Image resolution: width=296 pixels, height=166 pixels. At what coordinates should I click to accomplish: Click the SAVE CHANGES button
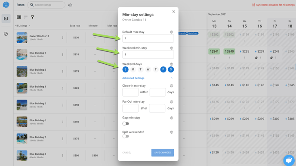163,153
